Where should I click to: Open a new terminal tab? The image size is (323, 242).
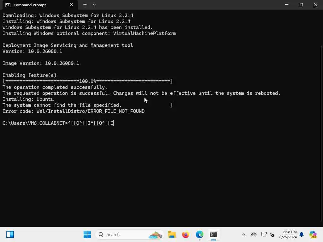click(x=85, y=5)
